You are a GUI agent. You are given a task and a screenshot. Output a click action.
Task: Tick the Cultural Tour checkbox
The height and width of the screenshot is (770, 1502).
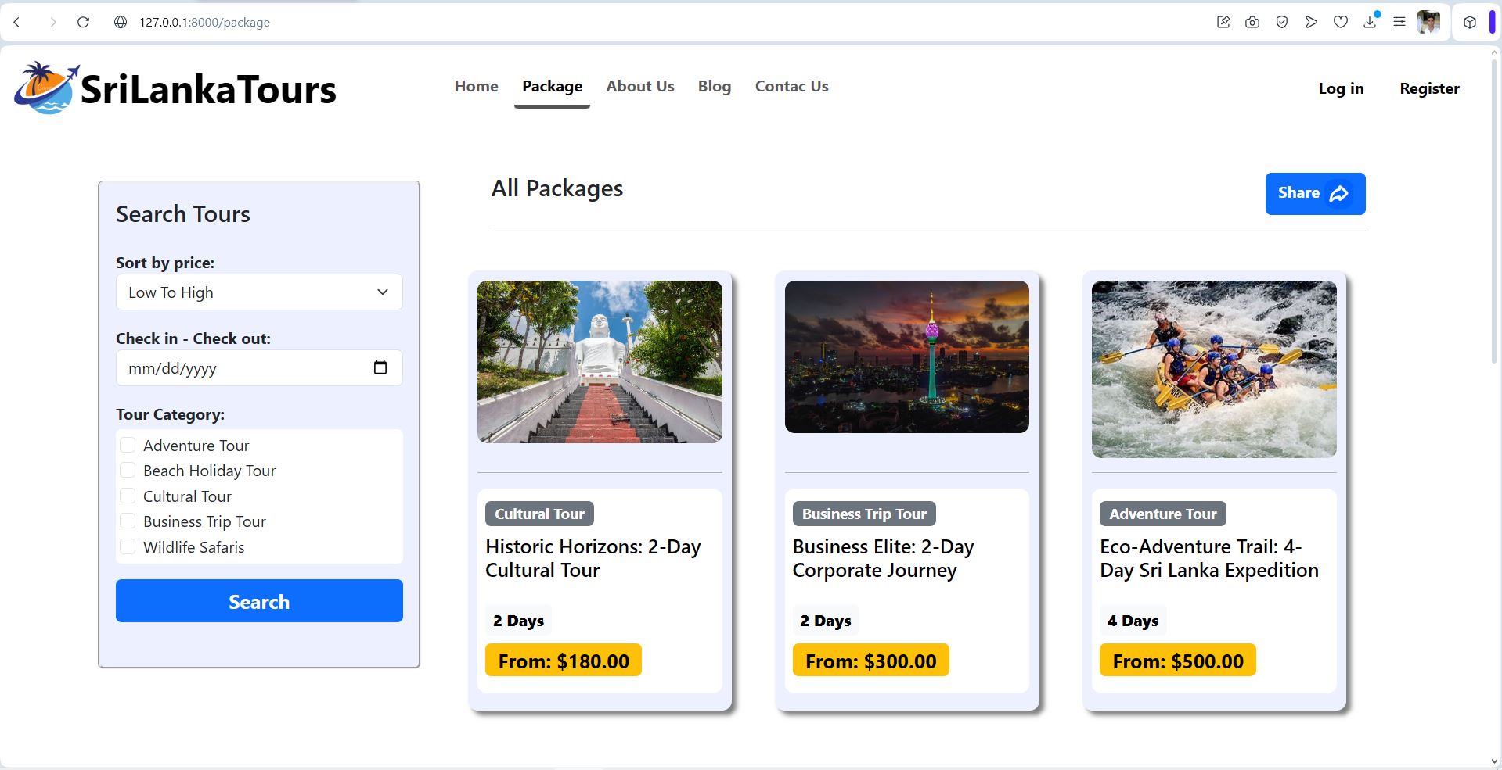coord(128,496)
